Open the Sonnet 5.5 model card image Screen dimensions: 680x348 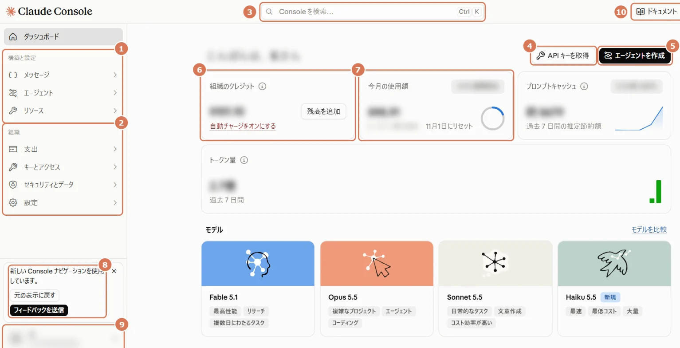[x=495, y=264]
